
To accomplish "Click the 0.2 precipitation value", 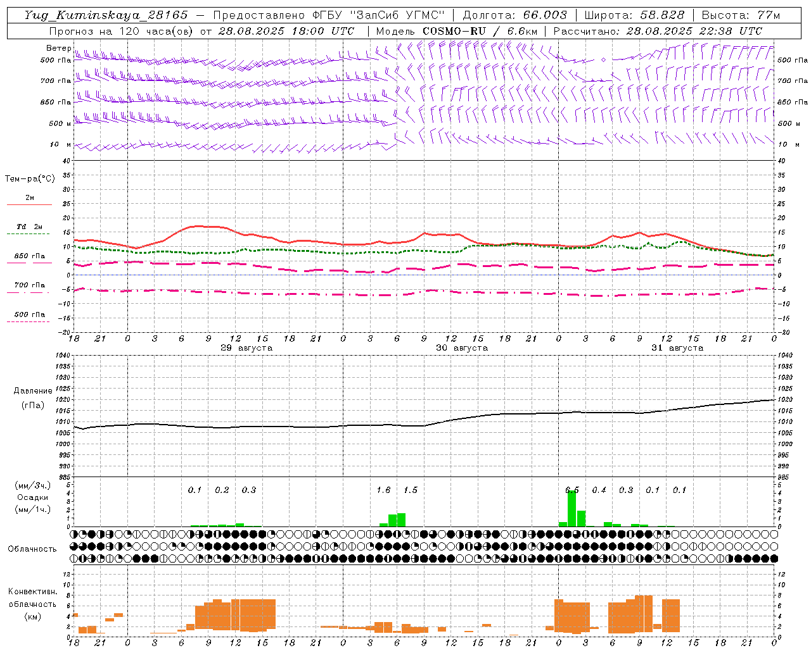I will click(x=222, y=490).
